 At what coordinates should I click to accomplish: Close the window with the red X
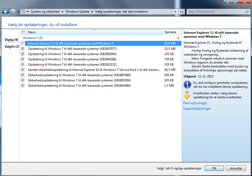tap(245, 2)
